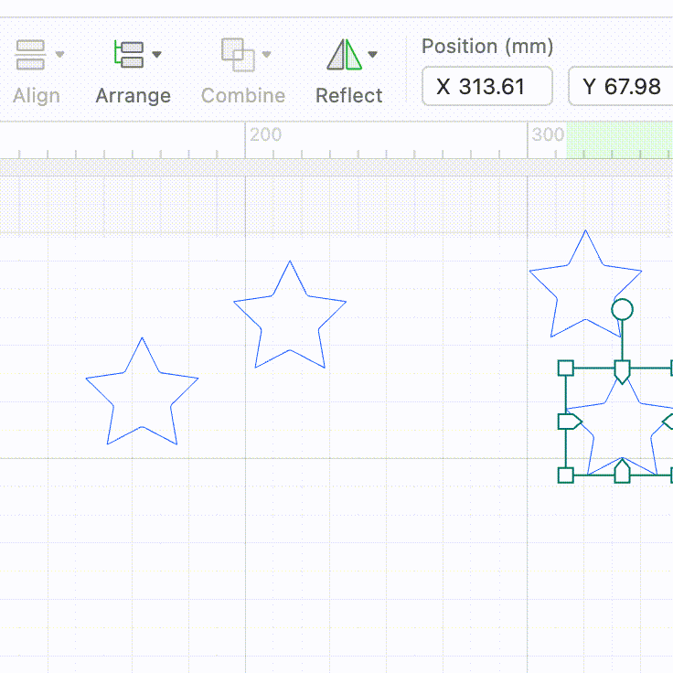Open the Combine dropdown arrow
This screenshot has height=673, width=673.
[266, 54]
